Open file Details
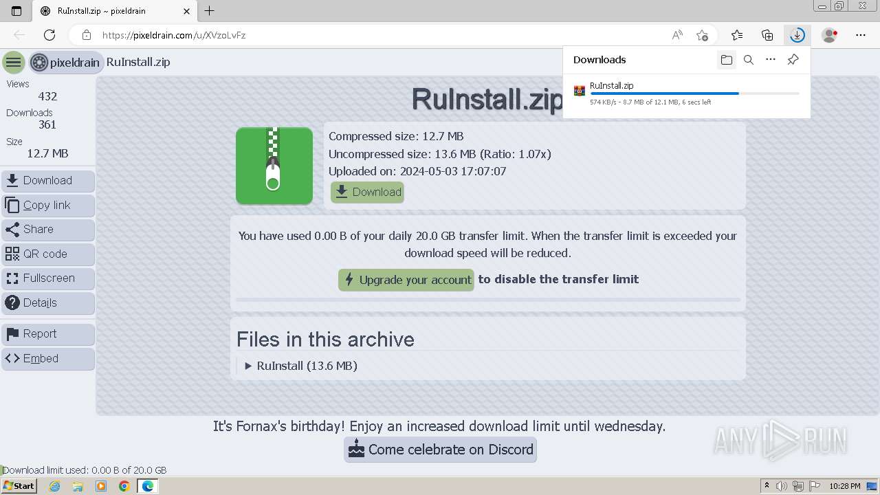This screenshot has height=495, width=880. 48,302
